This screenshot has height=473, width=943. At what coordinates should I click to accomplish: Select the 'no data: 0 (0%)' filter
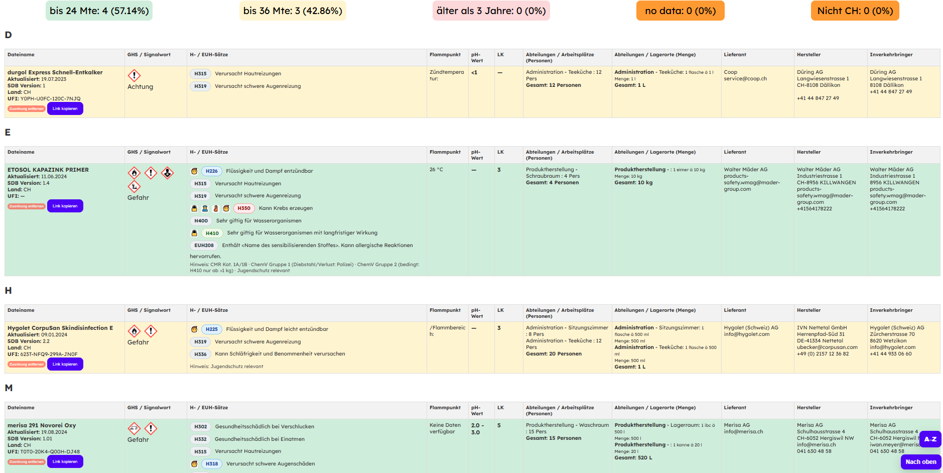pos(680,11)
